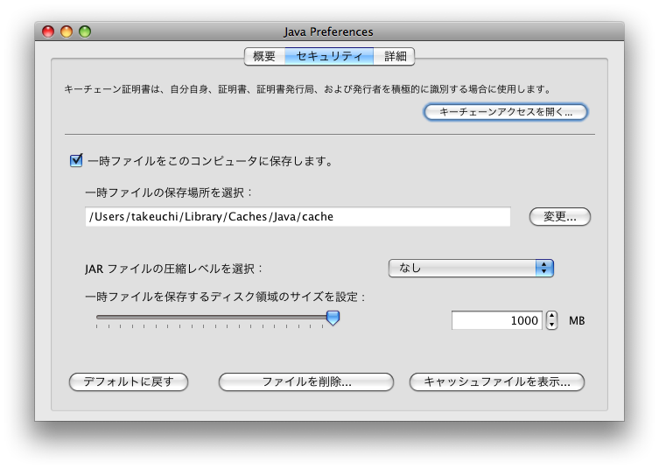Switch to the 概要 tab
This screenshot has height=469, width=659.
click(x=264, y=56)
